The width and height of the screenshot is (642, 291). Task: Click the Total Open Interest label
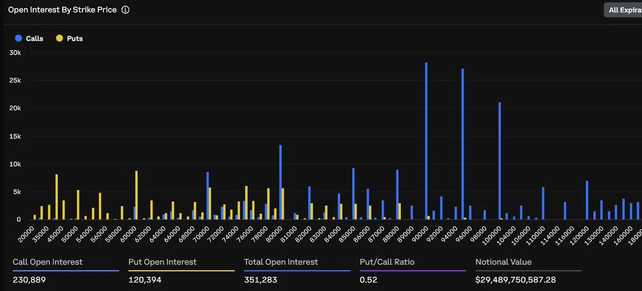(x=281, y=262)
